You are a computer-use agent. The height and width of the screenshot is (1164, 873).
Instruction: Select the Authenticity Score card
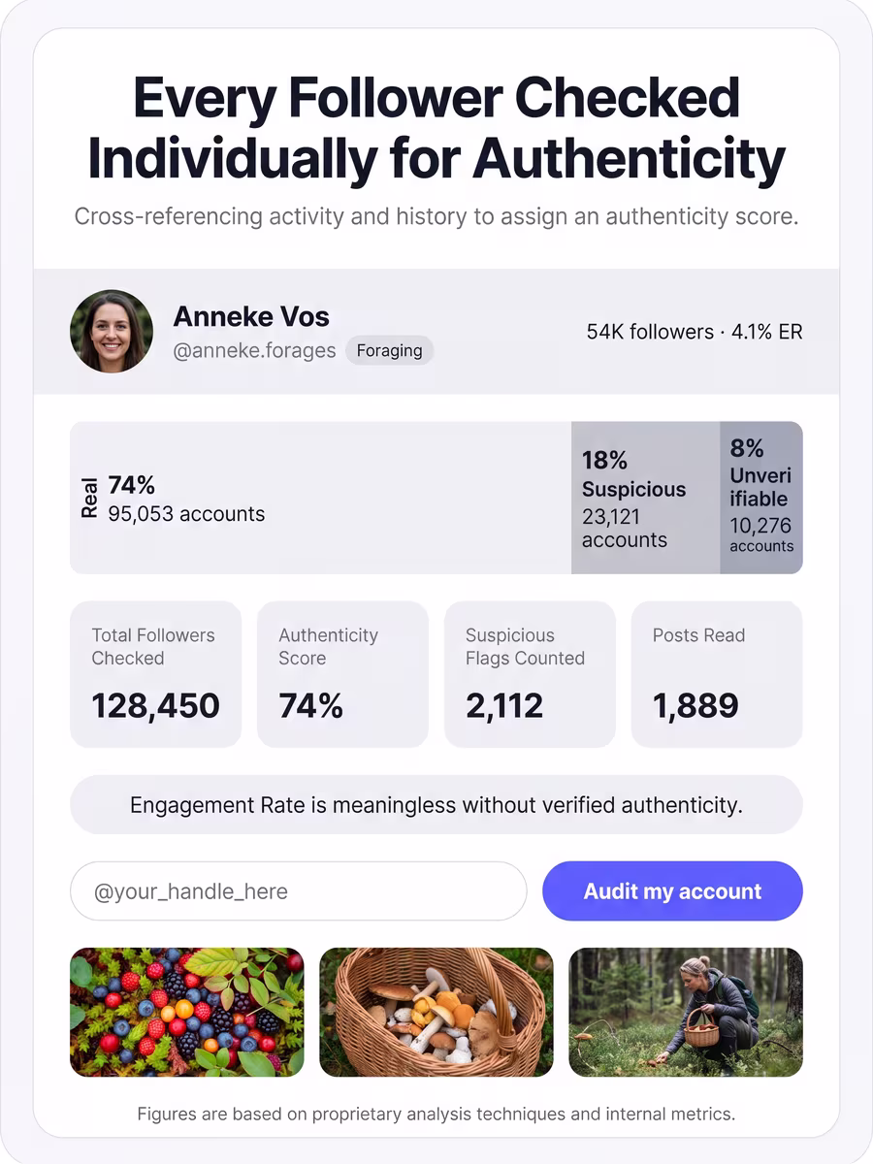(x=342, y=674)
